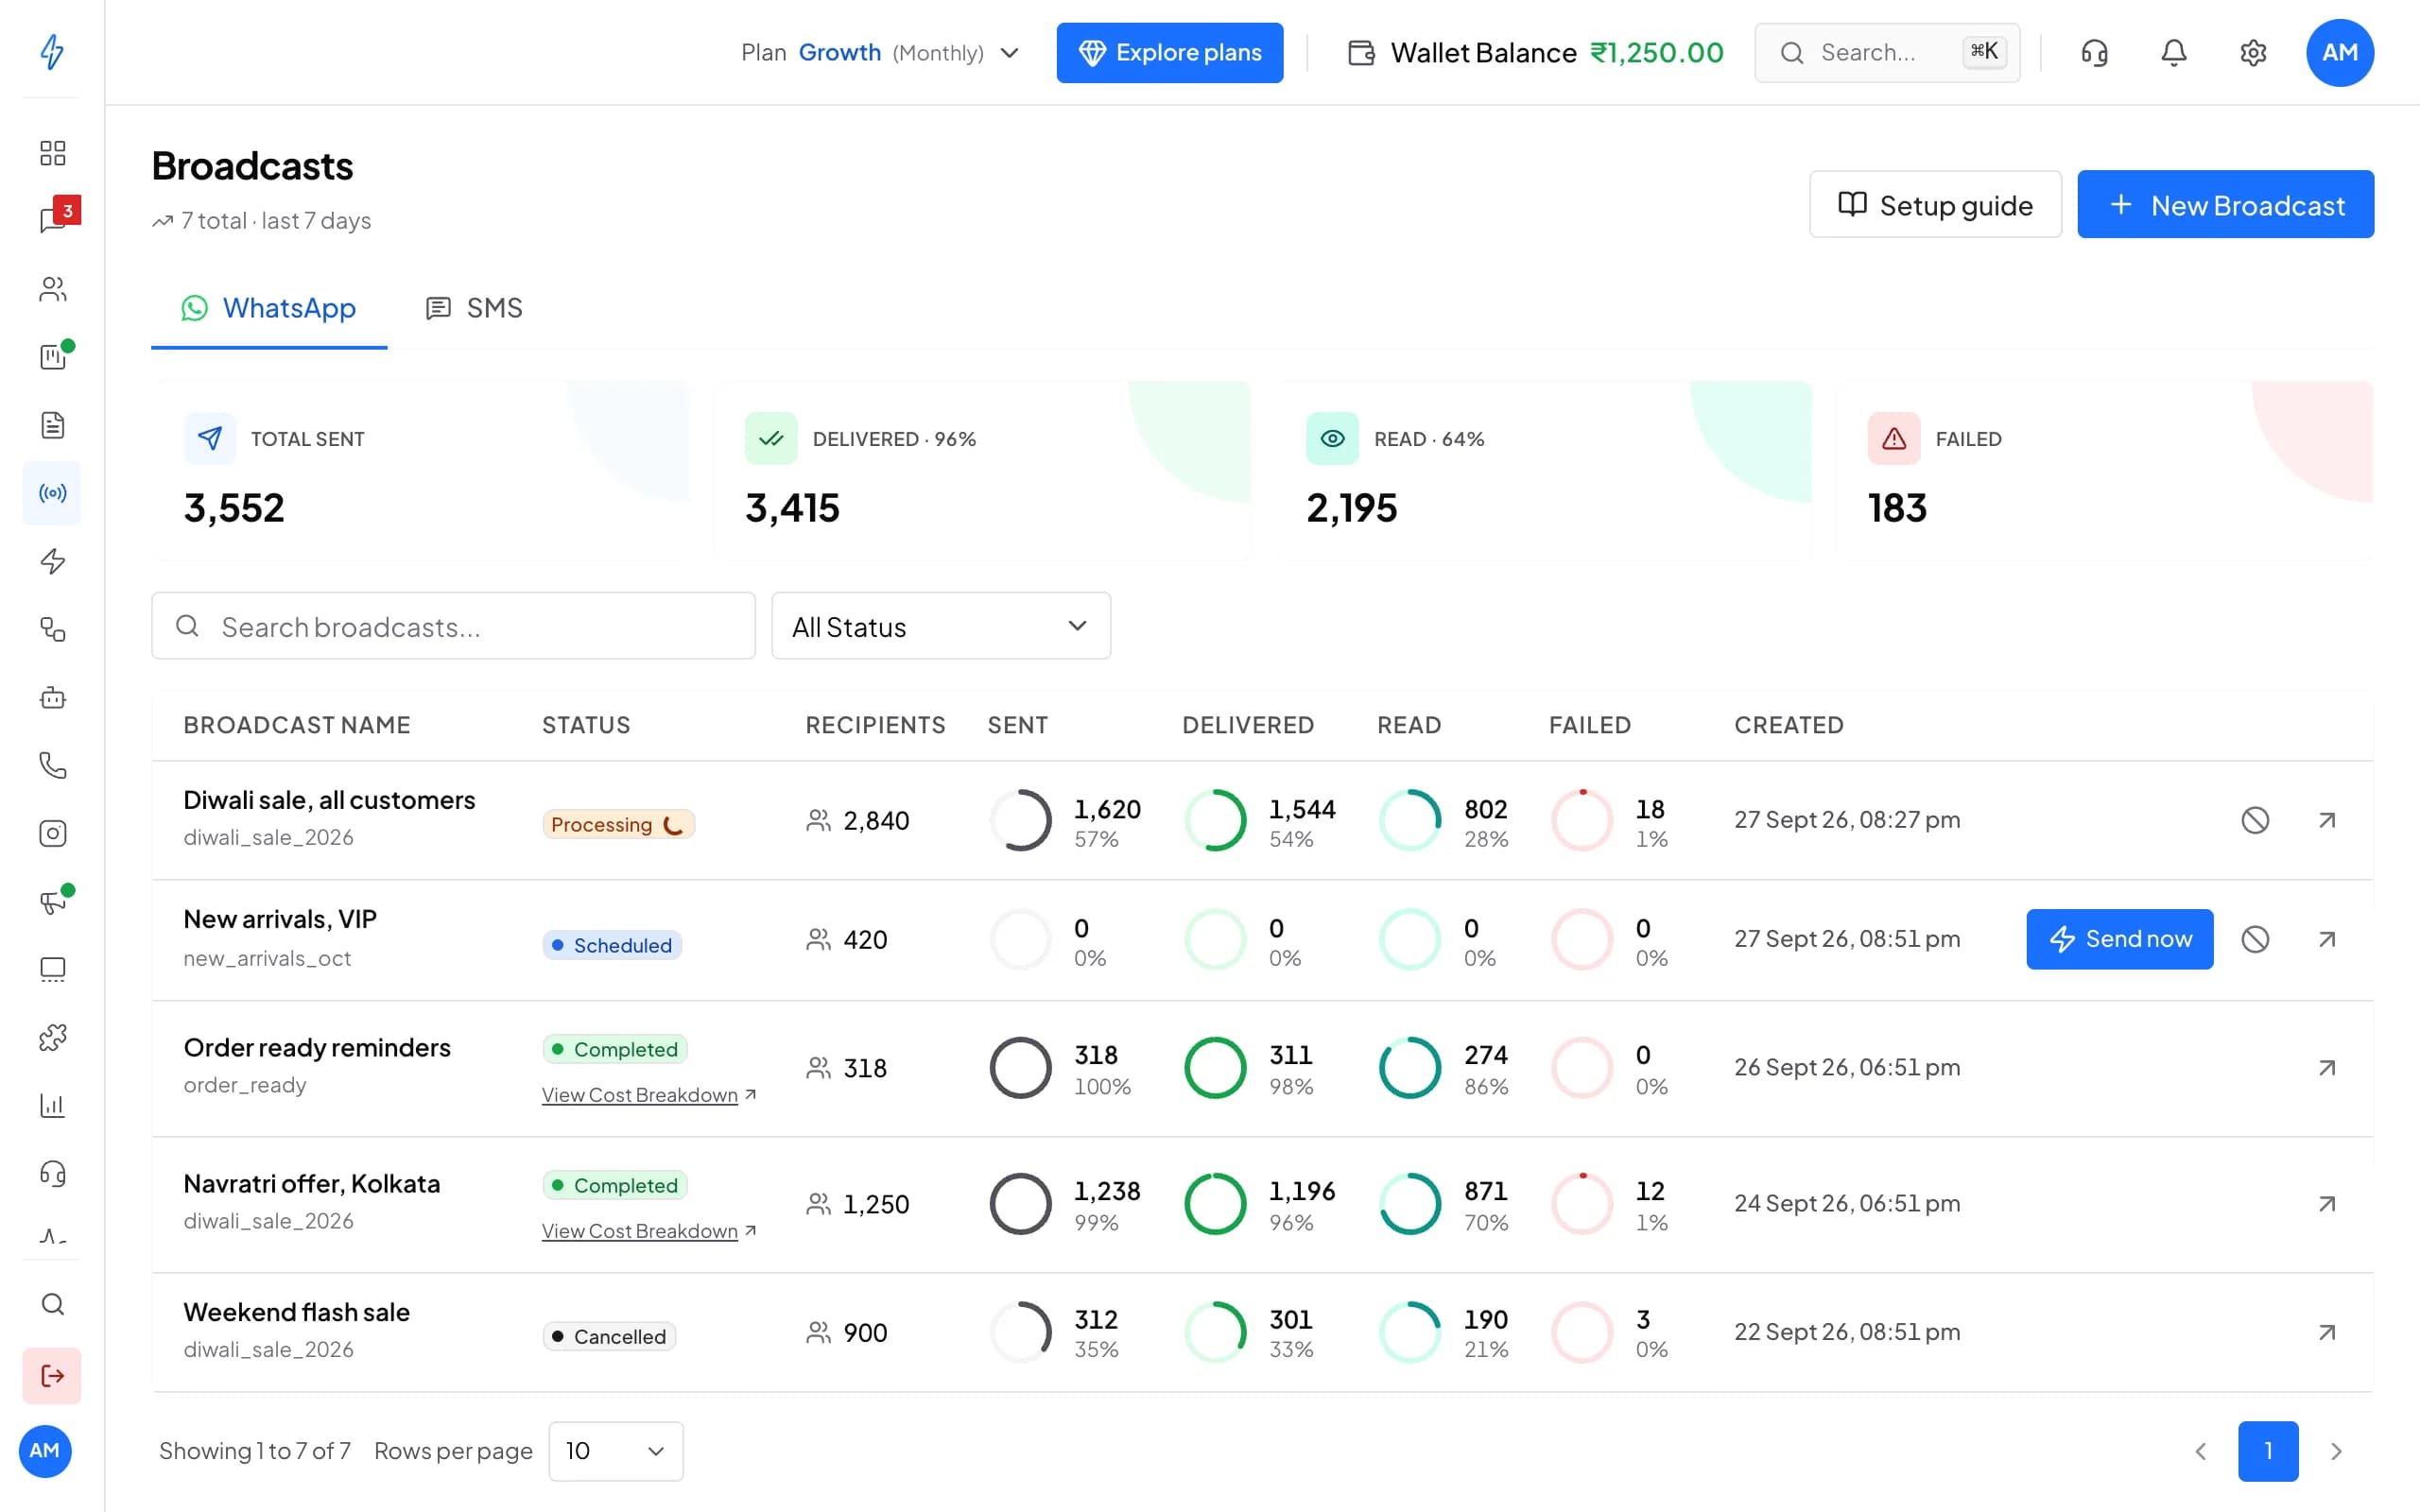Viewport: 2420px width, 1512px height.
Task: Open the broadcasts icon in sidebar
Action: point(52,493)
